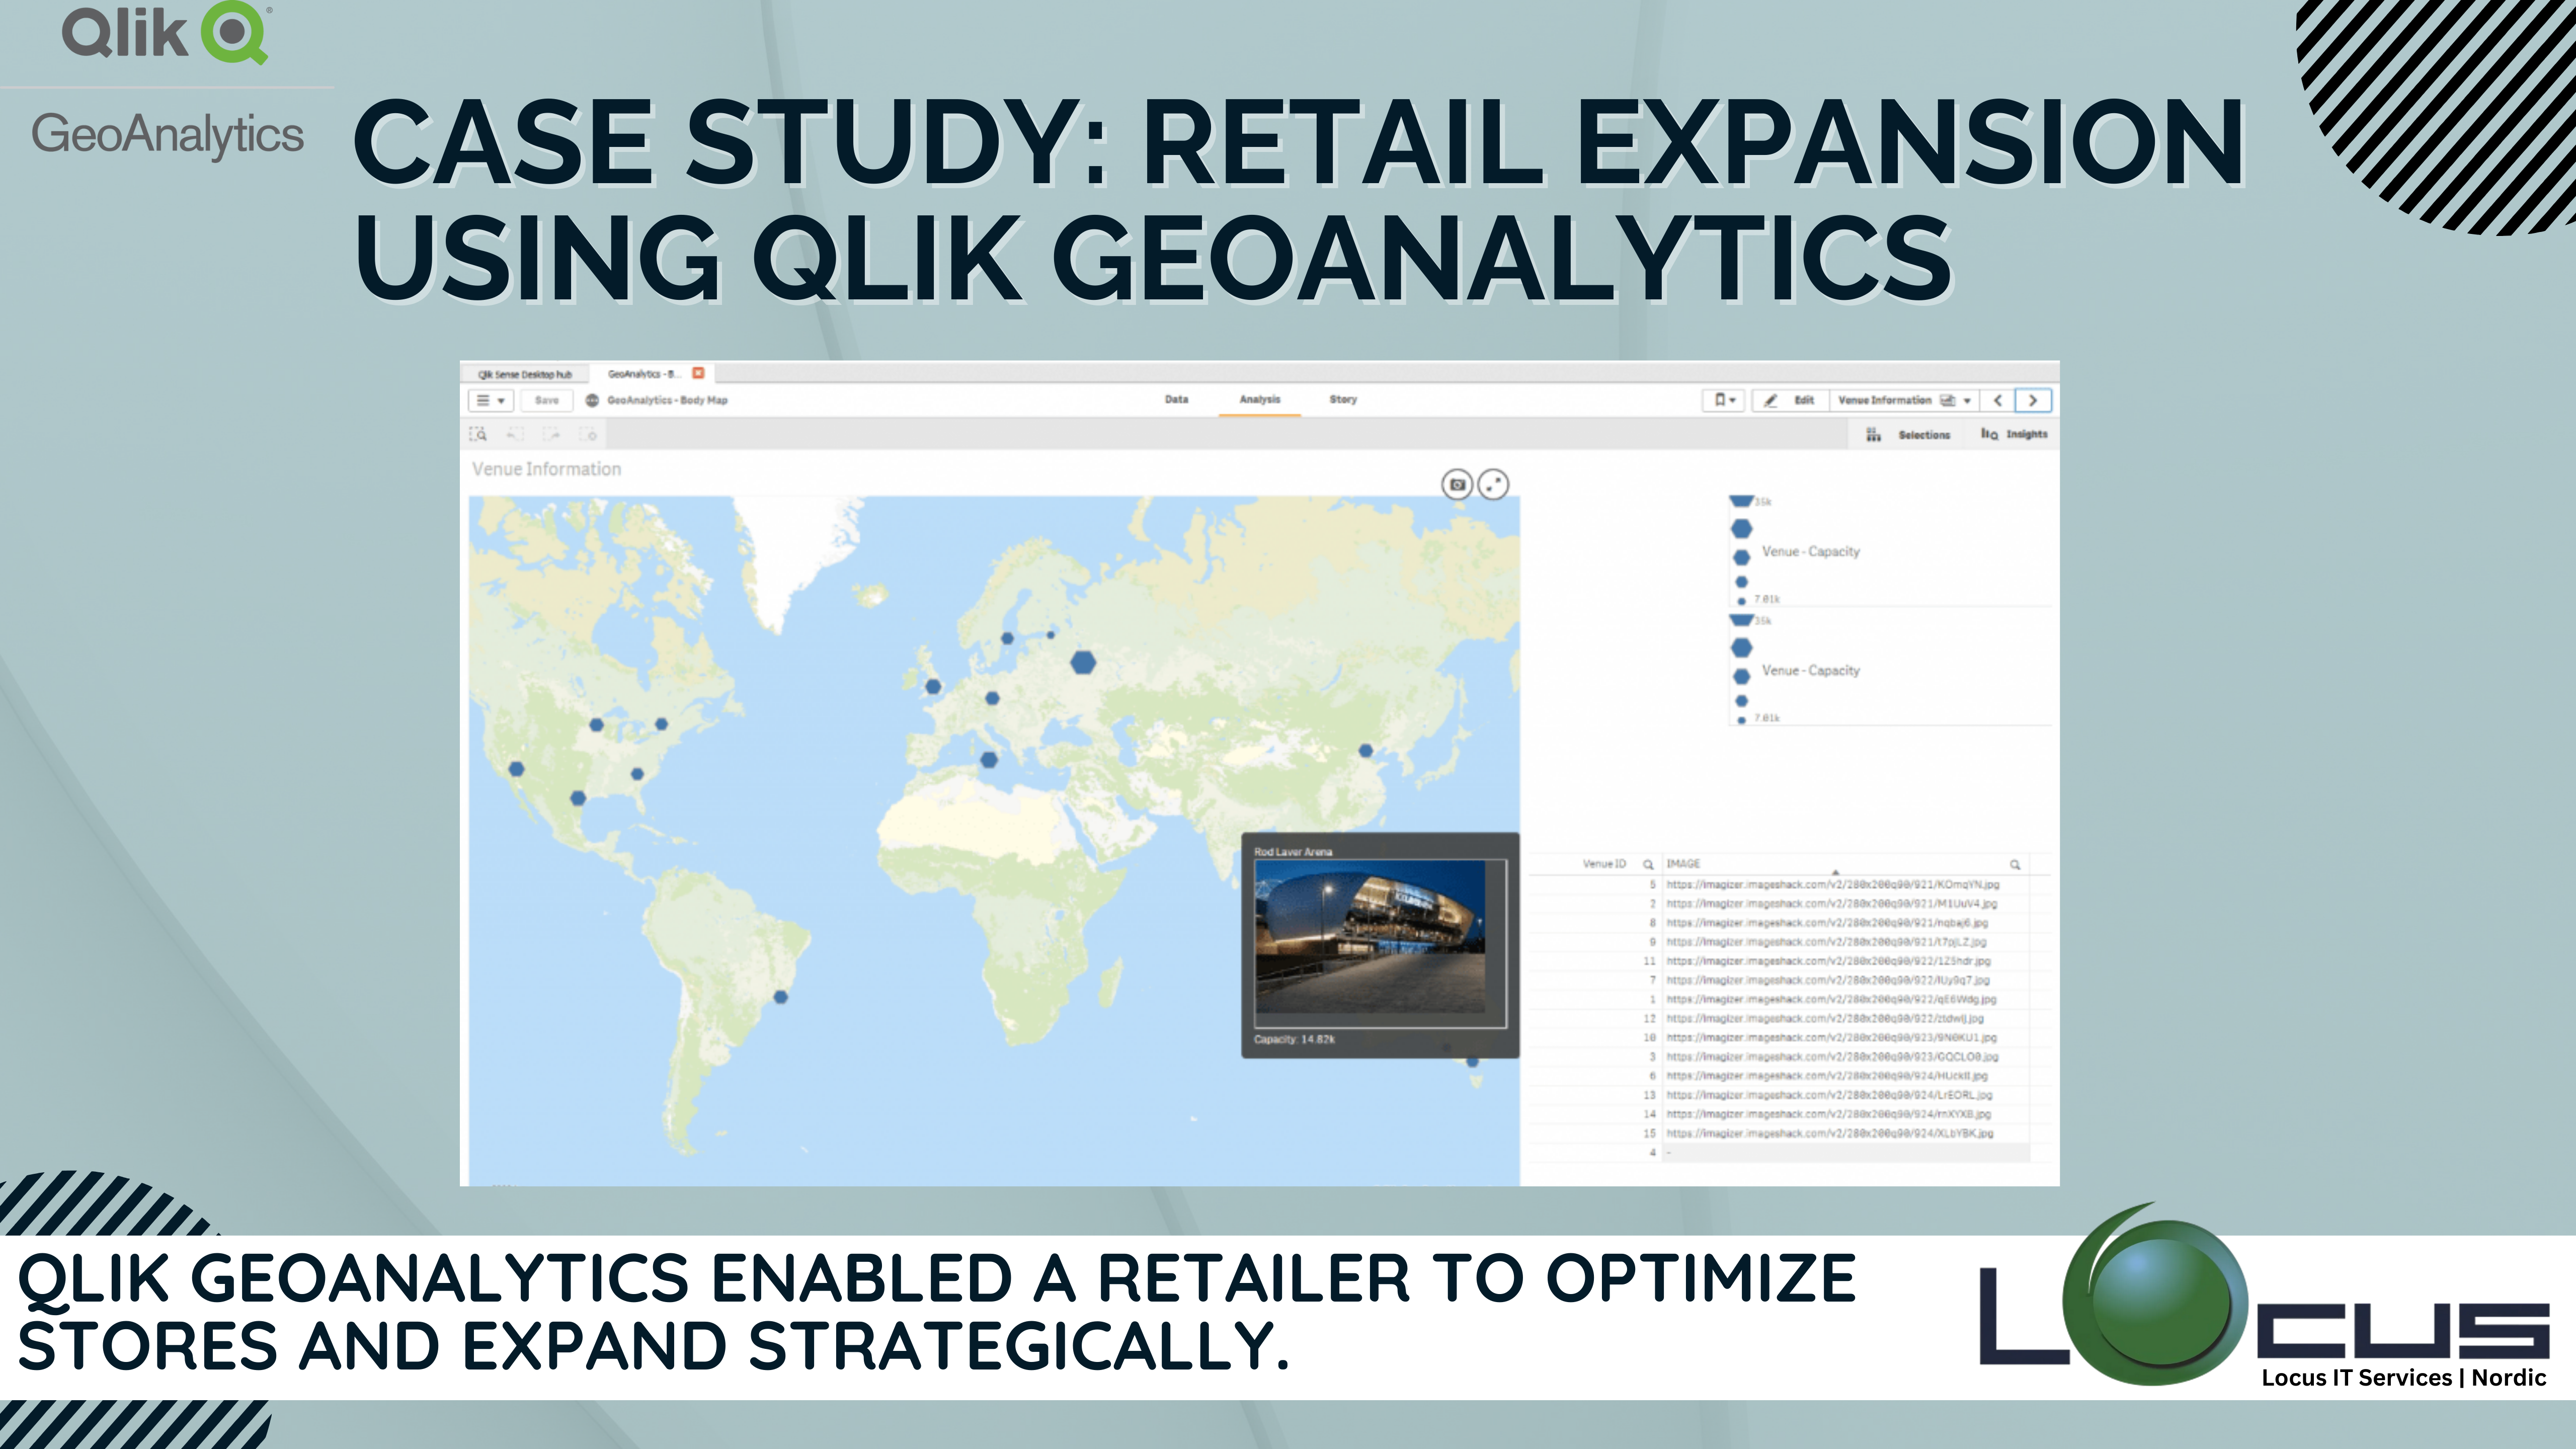Close the GeoAnalytics tab with red X

click(x=698, y=373)
